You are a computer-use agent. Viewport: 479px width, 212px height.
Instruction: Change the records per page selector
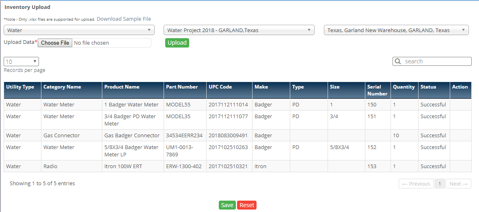(21, 62)
